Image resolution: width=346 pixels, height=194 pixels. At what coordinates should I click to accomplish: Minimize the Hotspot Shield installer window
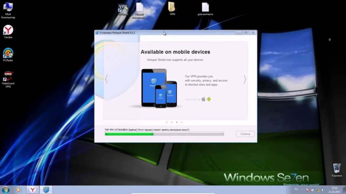pos(238,33)
